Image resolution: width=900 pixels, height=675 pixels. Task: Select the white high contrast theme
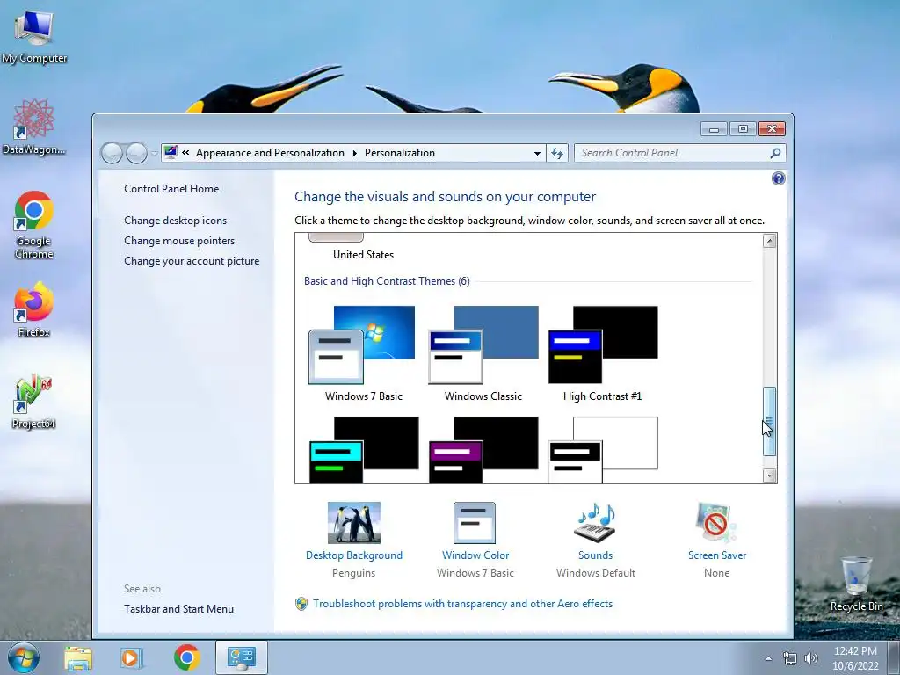pyautogui.click(x=603, y=450)
